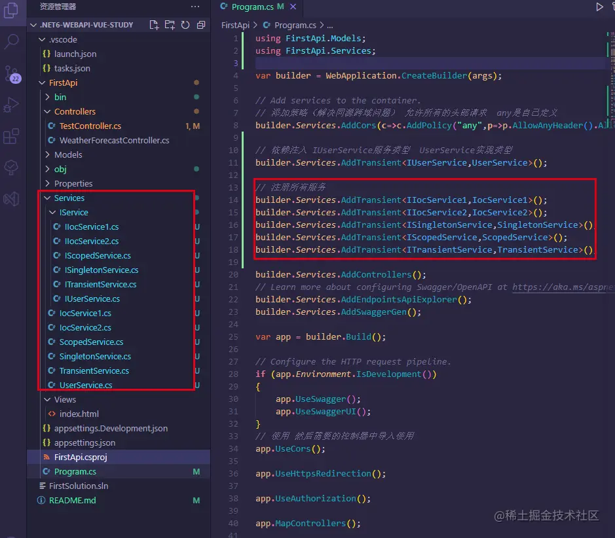Image resolution: width=615 pixels, height=538 pixels.
Task: Refresh the explorer file tree
Action: [185, 25]
